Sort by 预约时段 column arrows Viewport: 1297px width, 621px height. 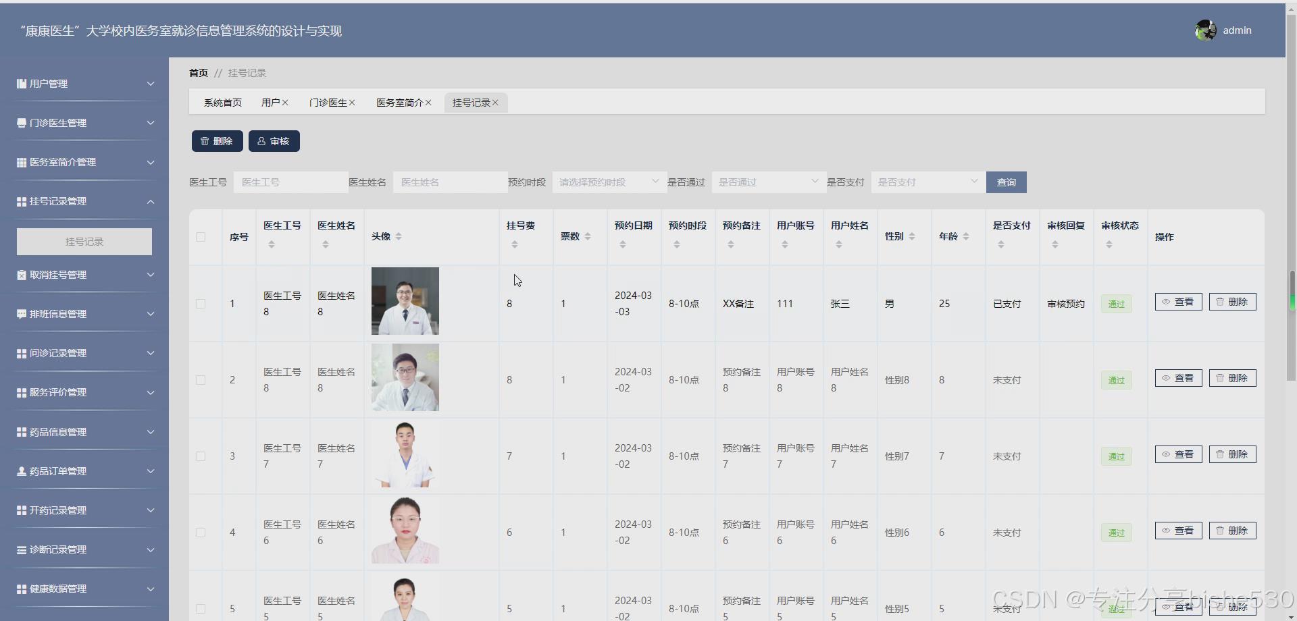click(x=677, y=244)
